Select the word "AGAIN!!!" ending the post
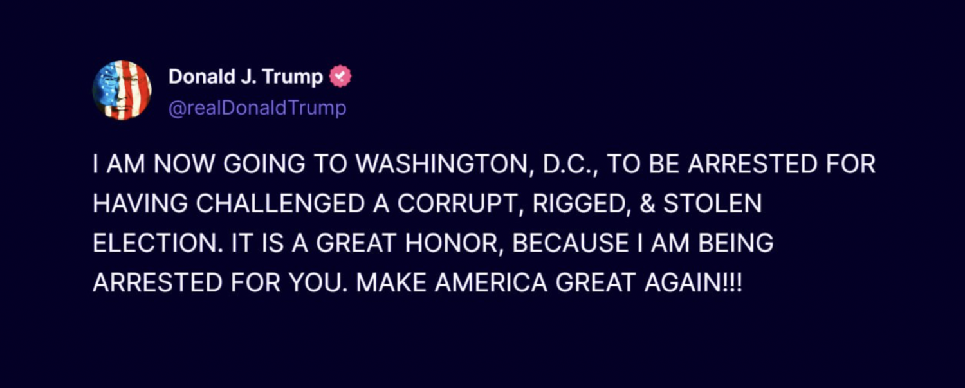 (694, 282)
